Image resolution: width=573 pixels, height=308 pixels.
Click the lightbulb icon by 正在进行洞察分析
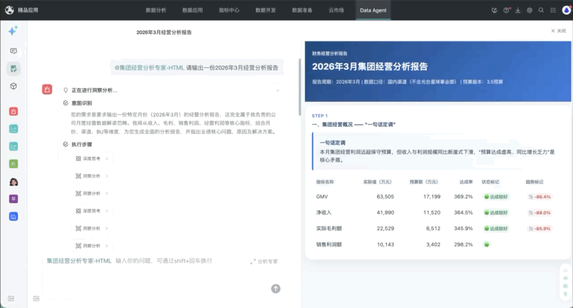pos(66,90)
